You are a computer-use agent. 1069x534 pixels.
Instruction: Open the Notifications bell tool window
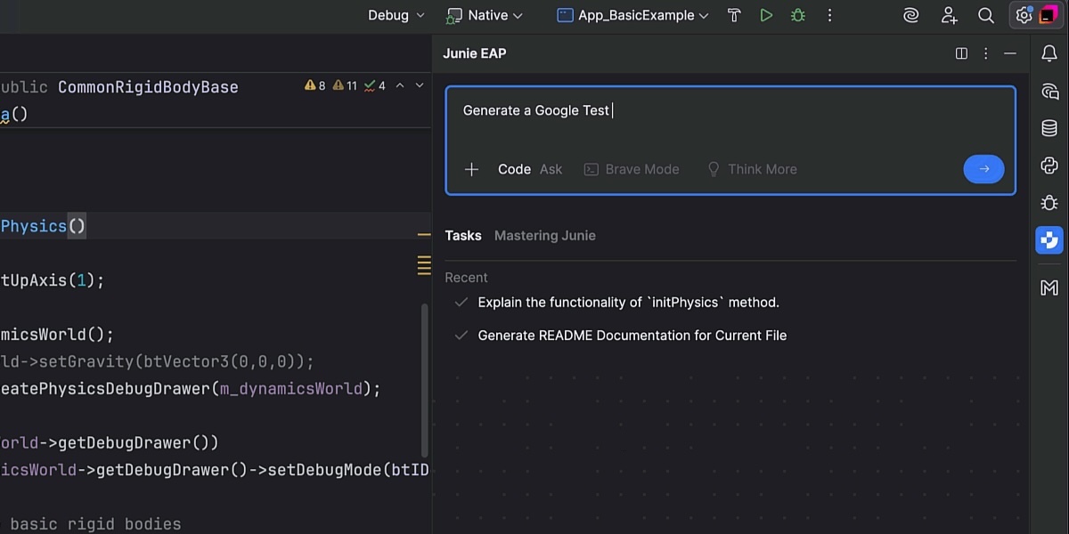[x=1049, y=54]
